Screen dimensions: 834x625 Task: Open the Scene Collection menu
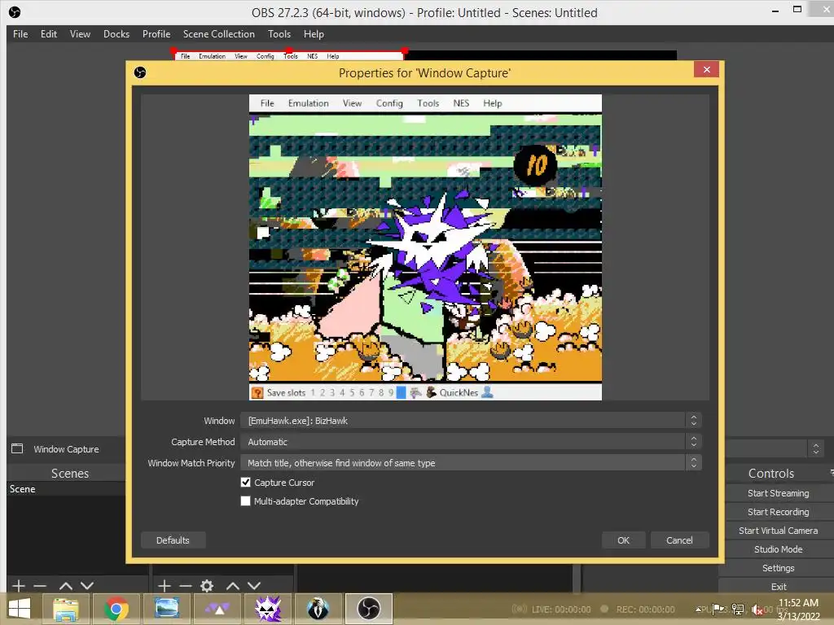click(218, 34)
